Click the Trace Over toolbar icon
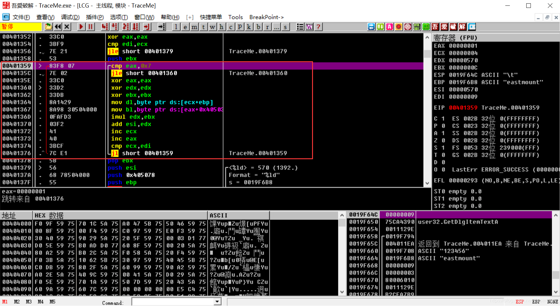Image resolution: width=560 pixels, height=306 pixels. pyautogui.click(x=135, y=27)
